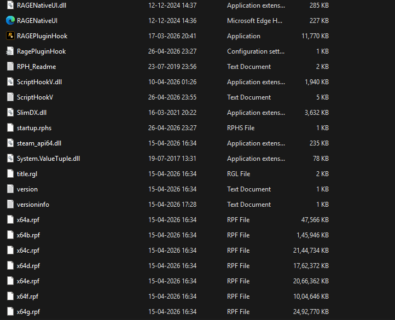Select the x64e.rpf file name
This screenshot has width=395, height=320.
pyautogui.click(x=28, y=281)
